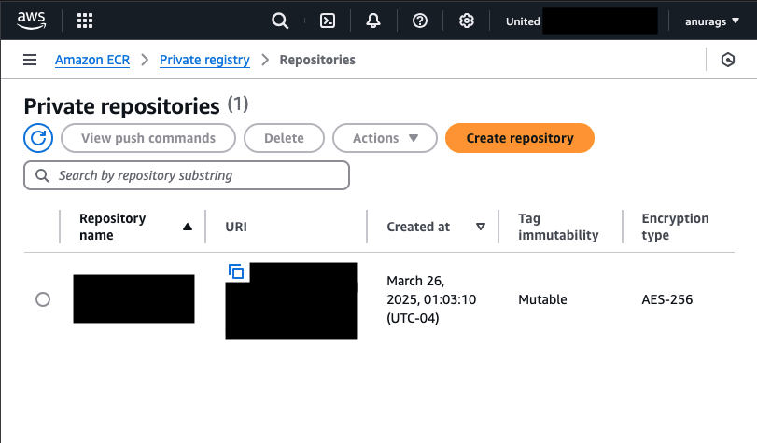This screenshot has width=757, height=443.
Task: Open the services grid menu
Action: pos(85,21)
